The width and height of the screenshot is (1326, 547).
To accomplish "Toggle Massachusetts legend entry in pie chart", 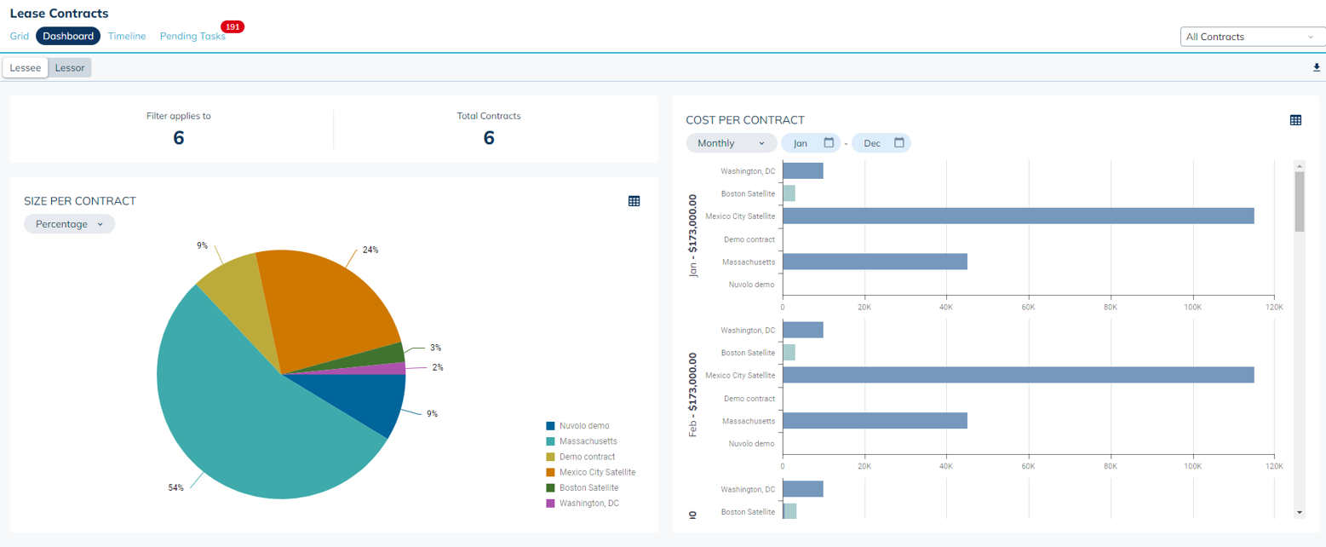I will [588, 441].
